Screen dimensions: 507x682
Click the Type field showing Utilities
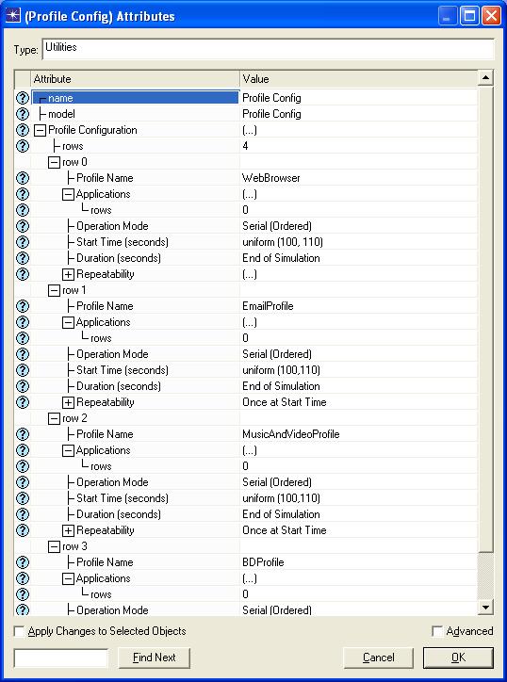[x=268, y=49]
